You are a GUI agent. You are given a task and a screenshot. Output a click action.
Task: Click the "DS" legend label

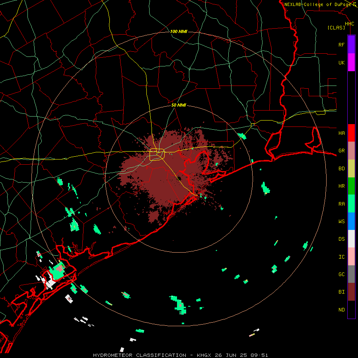341,239
